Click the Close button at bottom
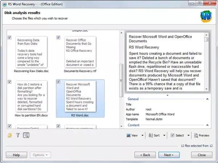 pos(202,155)
